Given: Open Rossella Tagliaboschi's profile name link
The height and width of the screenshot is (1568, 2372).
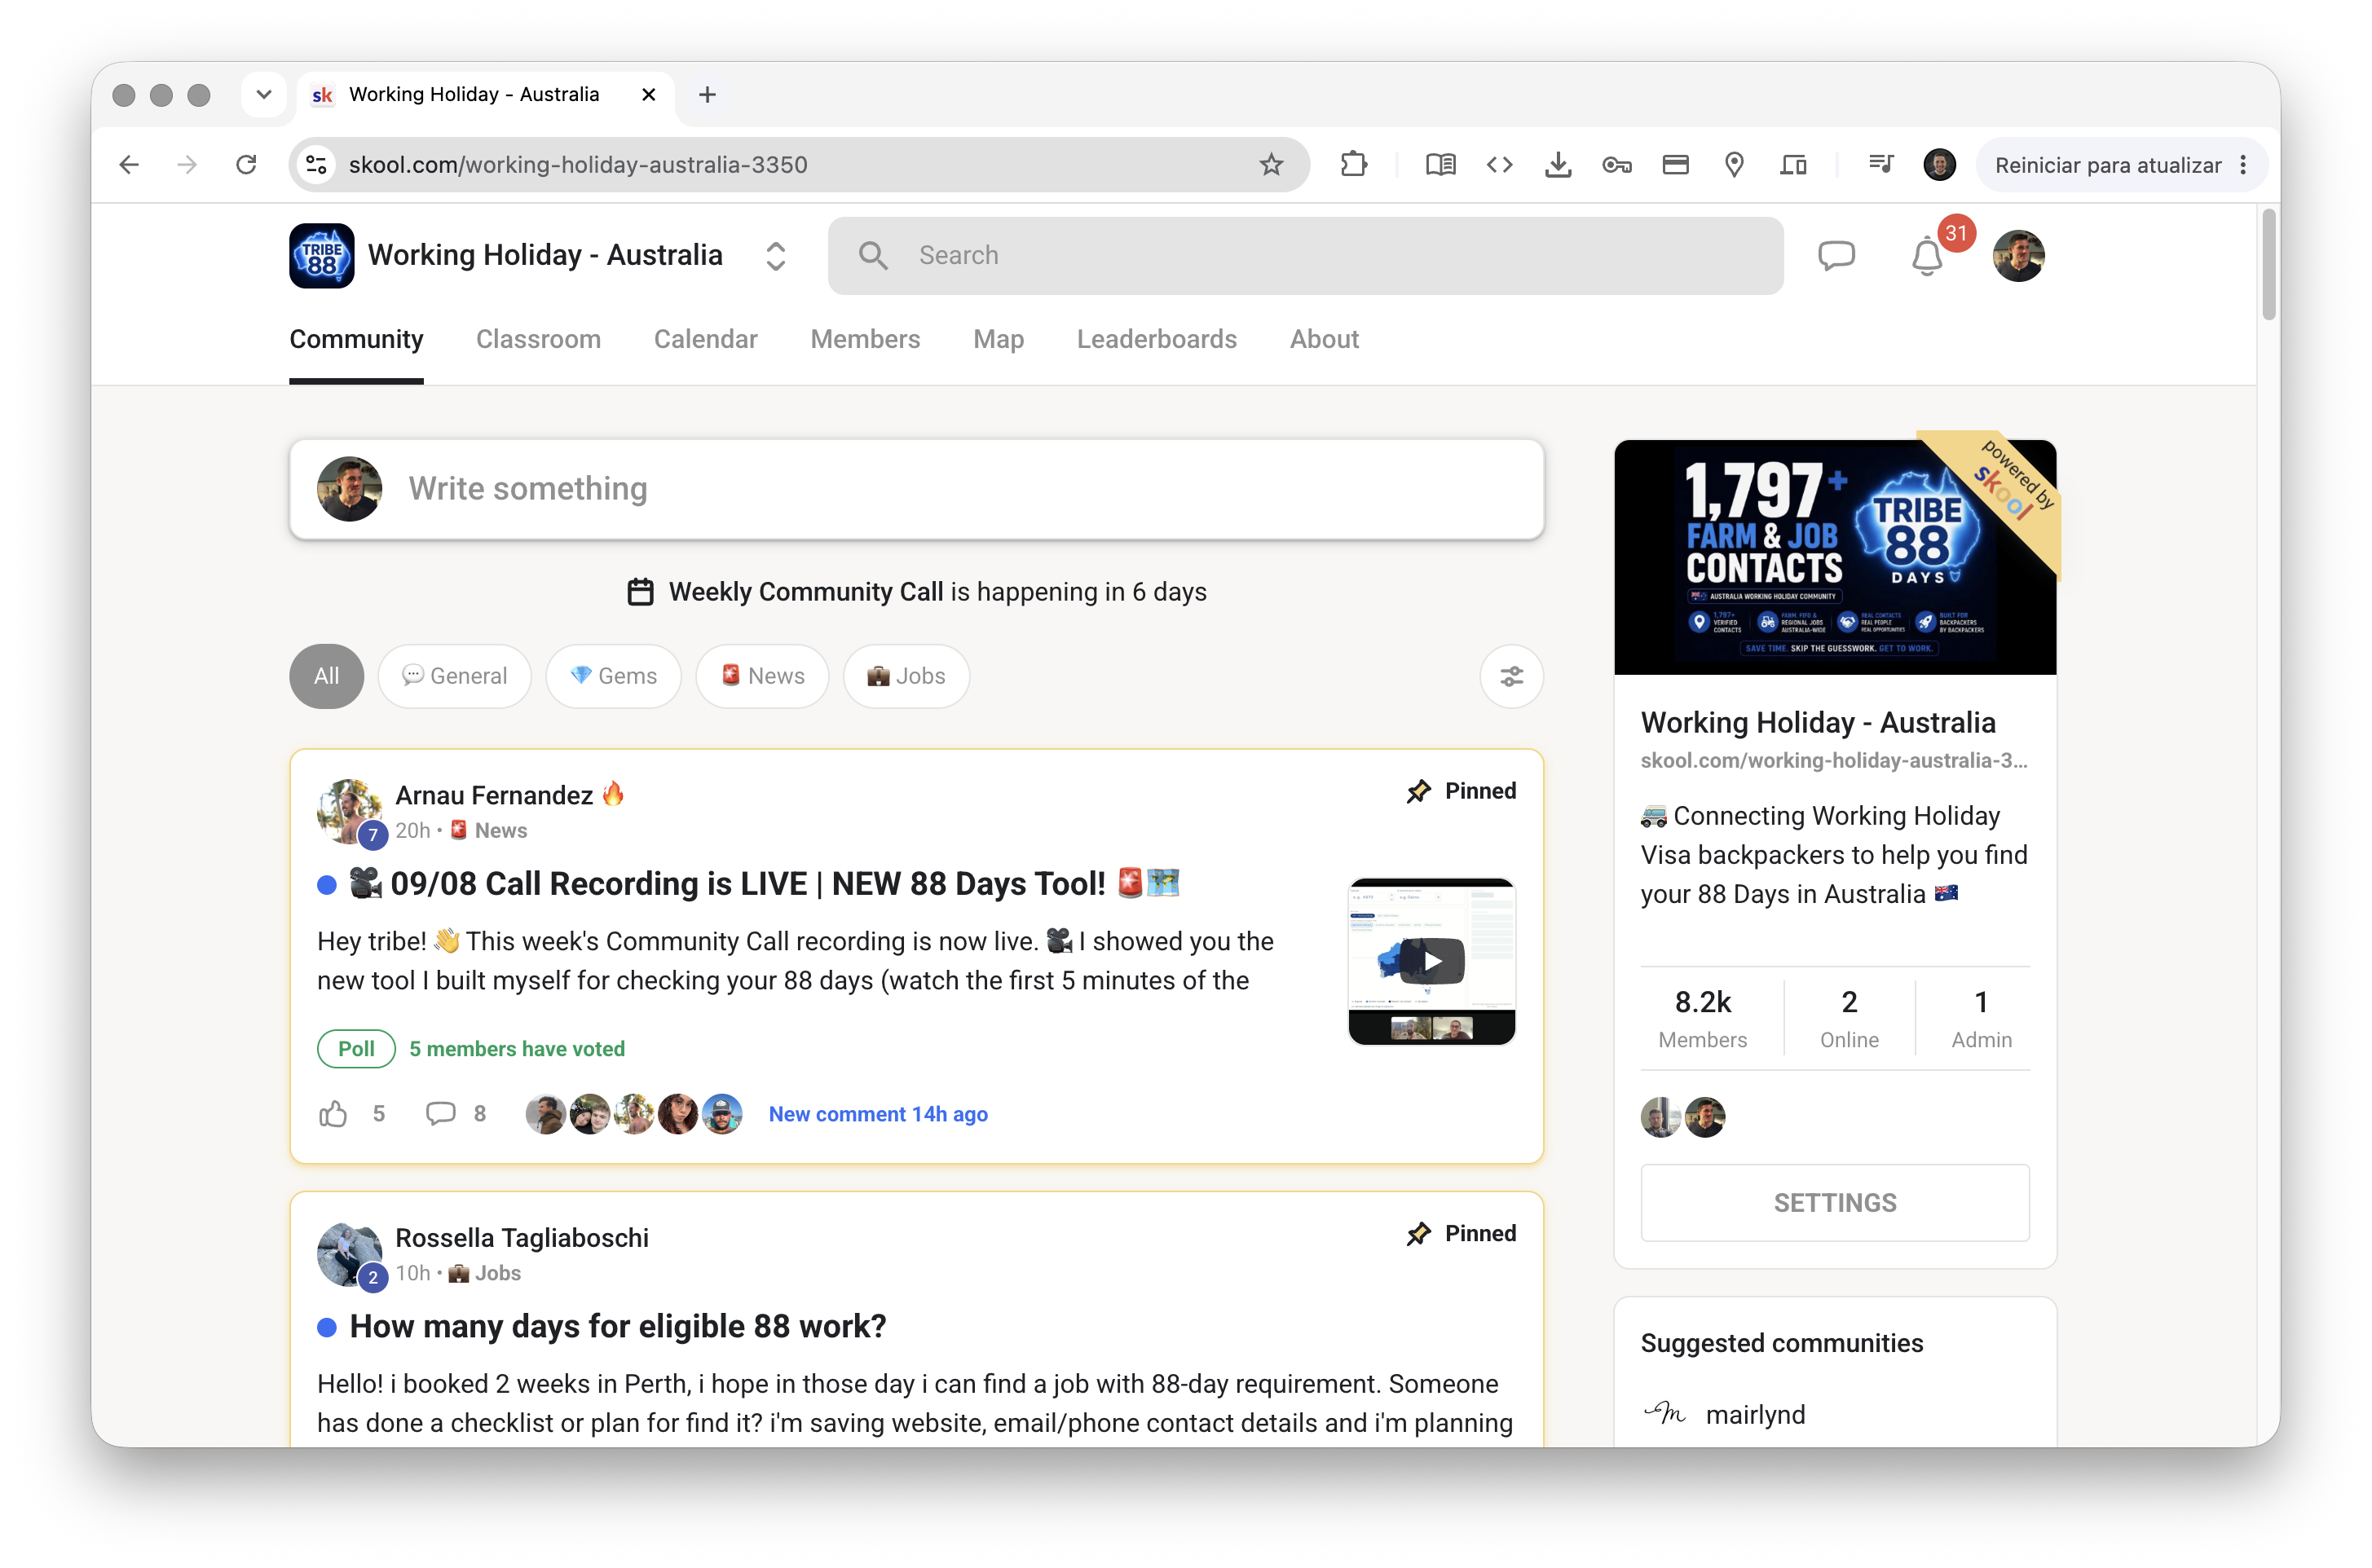Looking at the screenshot, I should pos(522,1238).
